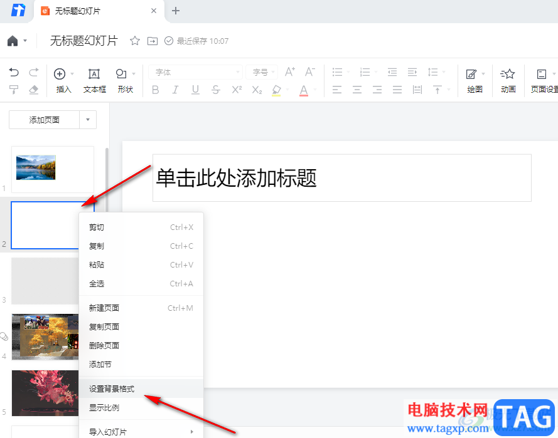Toggle underline formatting (U)
558x438 pixels.
pyautogui.click(x=195, y=90)
